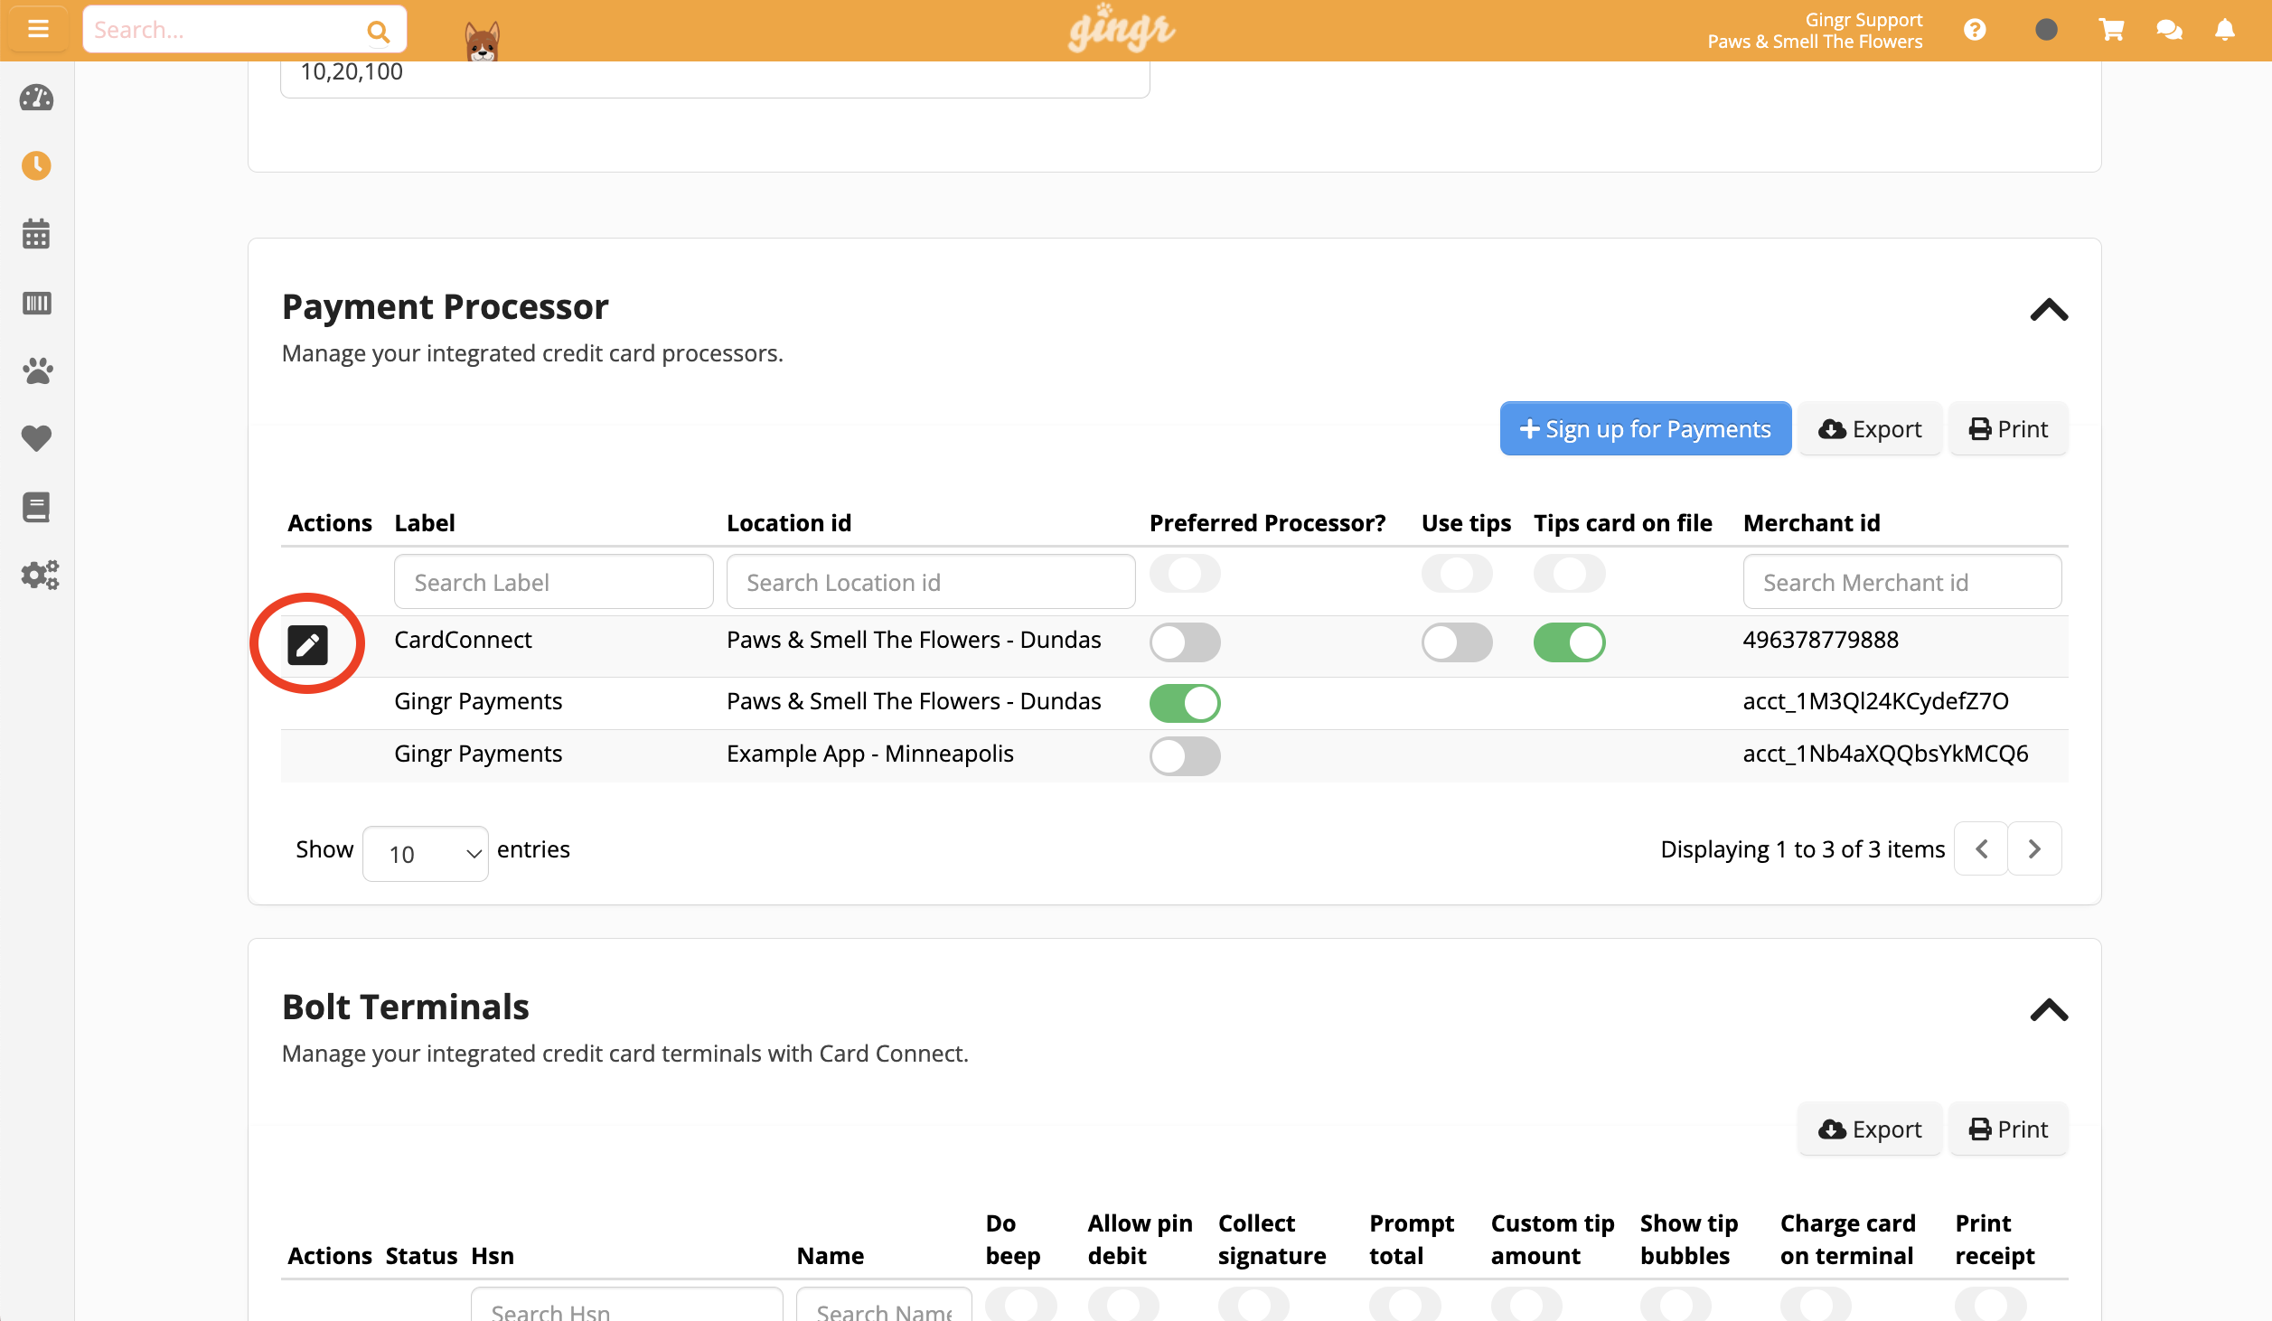The width and height of the screenshot is (2272, 1321).
Task: Open the heart sidebar icon
Action: click(36, 438)
